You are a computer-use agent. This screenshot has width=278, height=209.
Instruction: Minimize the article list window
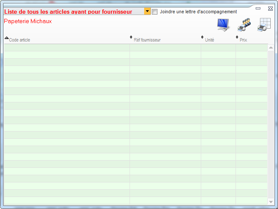[x=258, y=8]
